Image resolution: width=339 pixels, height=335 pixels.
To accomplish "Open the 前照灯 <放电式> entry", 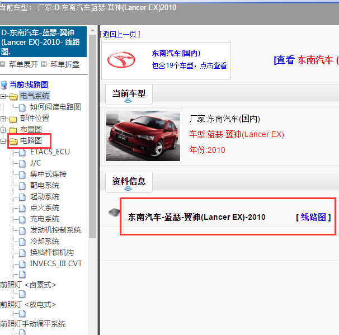I will point(28,305).
